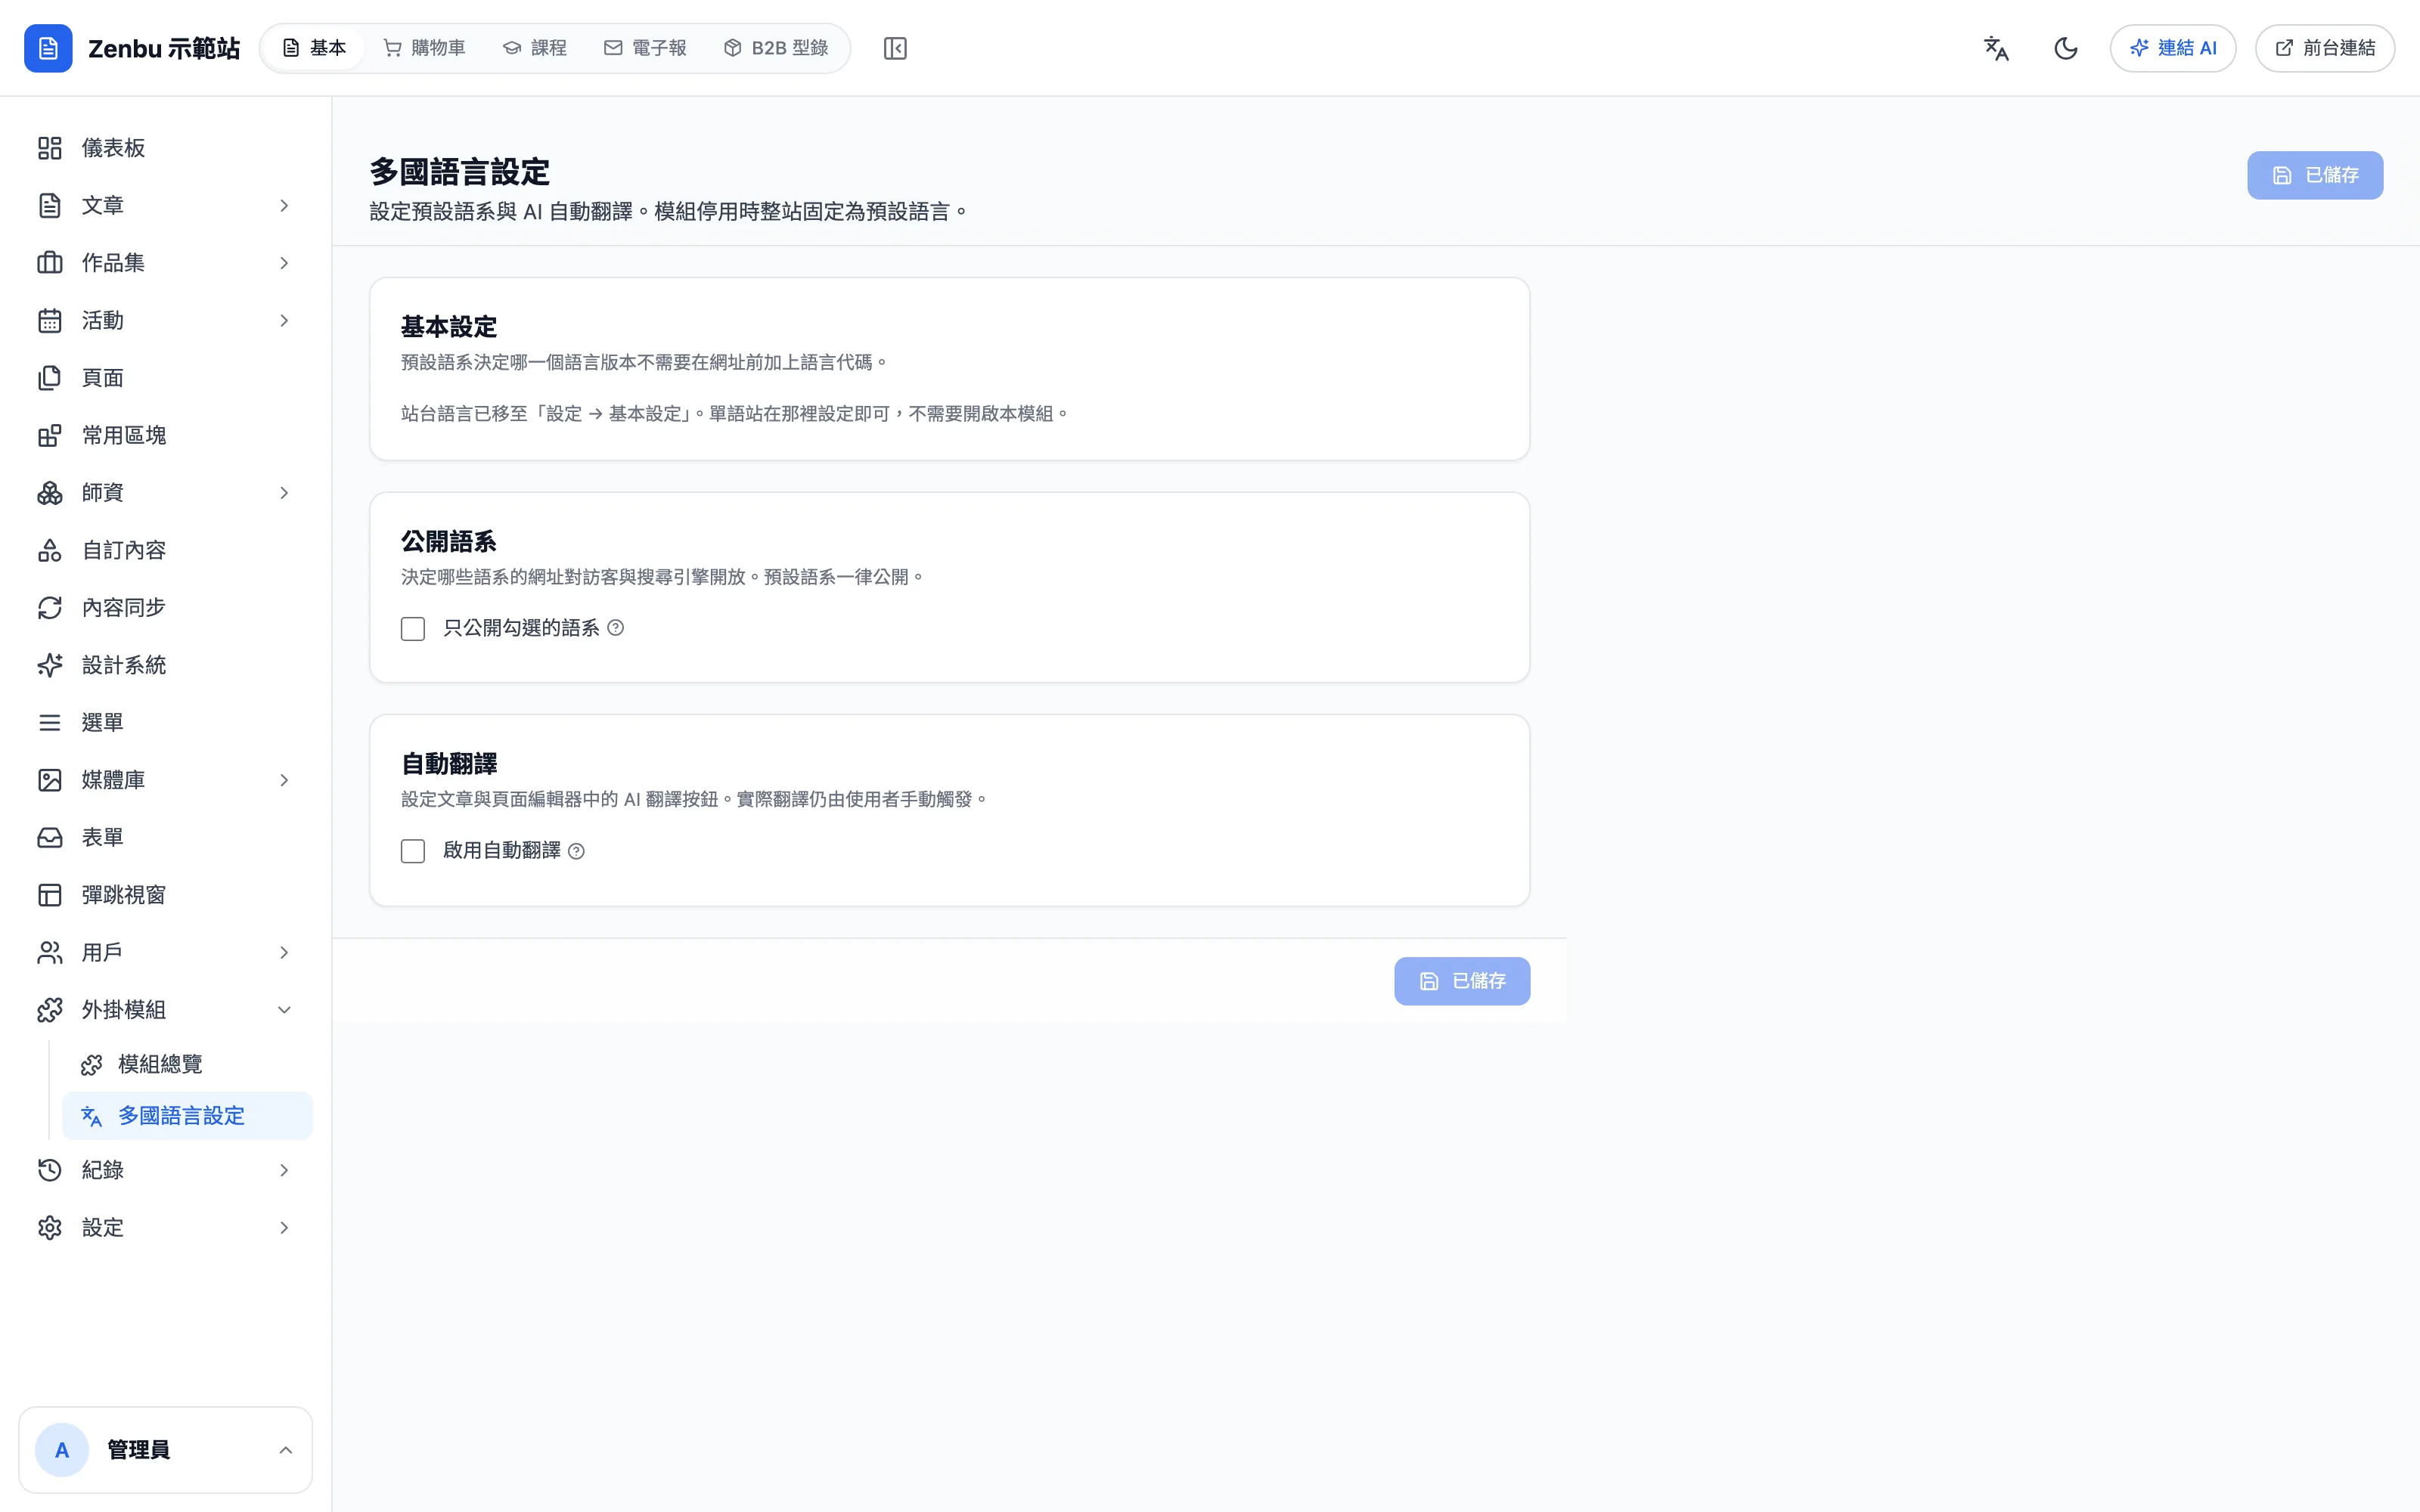This screenshot has width=2420, height=1512.
Task: Open 表單 inbox icon
Action: (x=50, y=838)
